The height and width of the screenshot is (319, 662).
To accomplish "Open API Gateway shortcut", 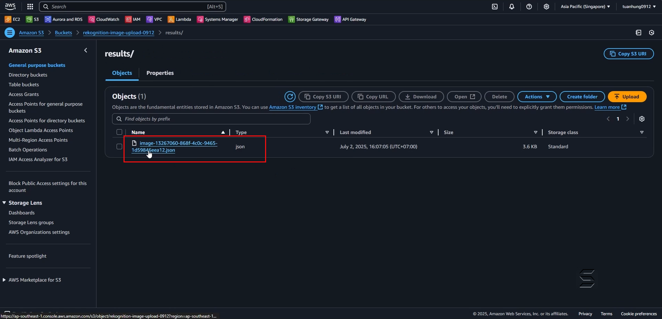I will point(350,19).
